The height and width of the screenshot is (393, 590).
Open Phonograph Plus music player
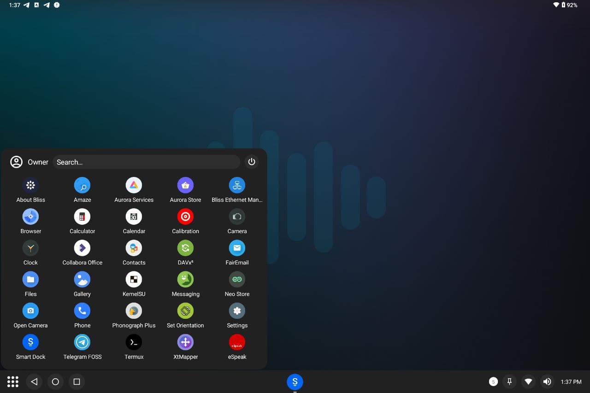(x=134, y=311)
